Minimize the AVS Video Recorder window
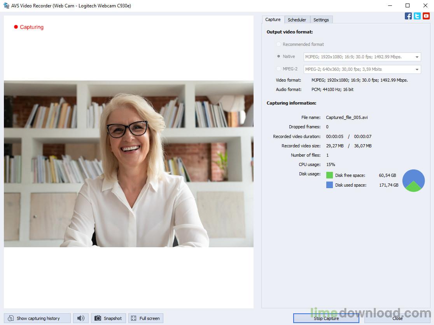This screenshot has width=434, height=325. click(x=390, y=5)
